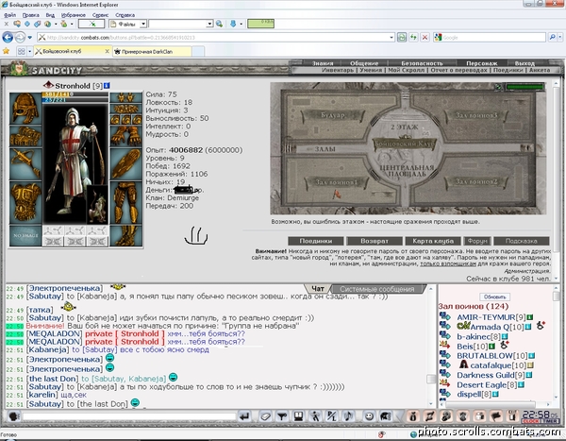Click the Форум button
The image size is (566, 441).
pos(477,241)
